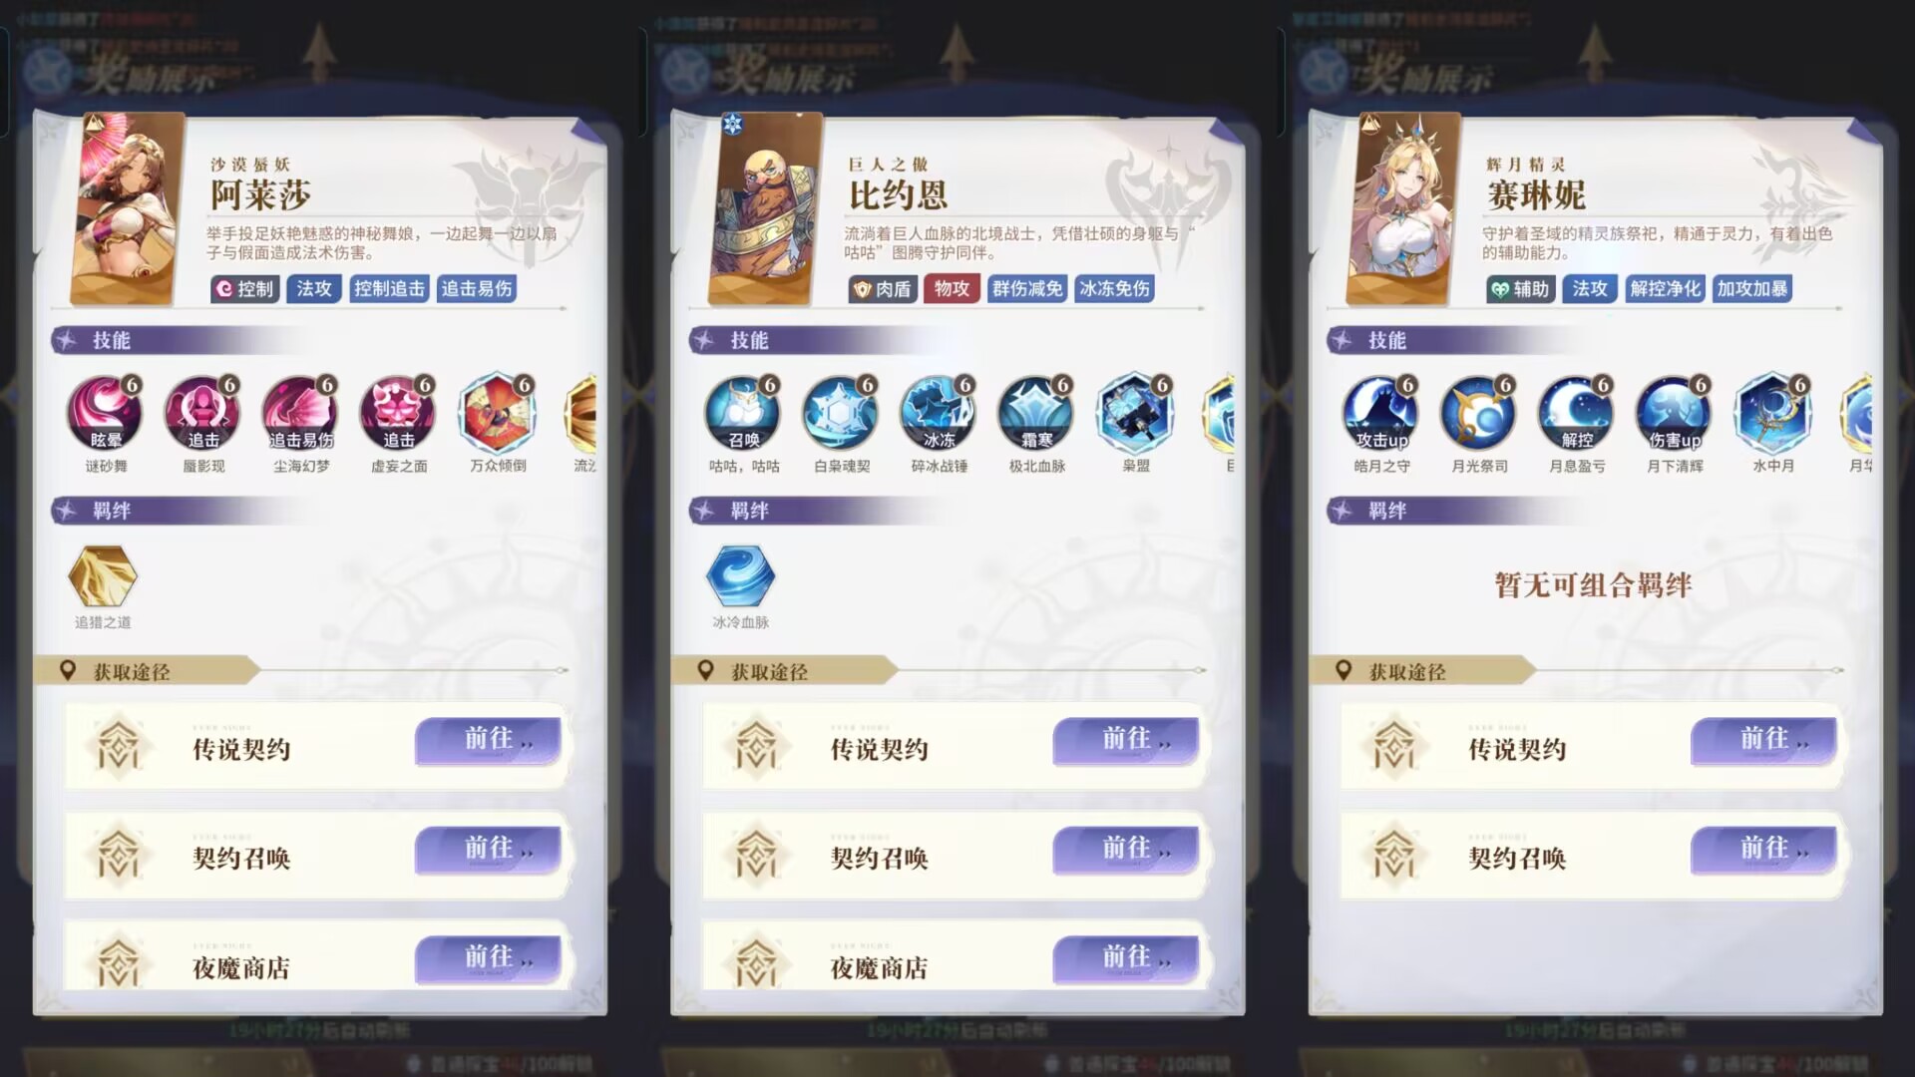Select the 咕咕，咕咕 summon skill icon
This screenshot has height=1077, width=1915.
click(743, 412)
